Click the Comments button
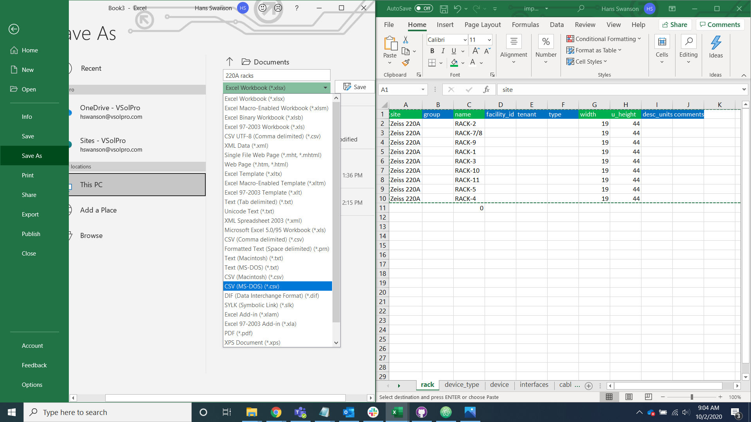751x422 pixels. (x=720, y=25)
